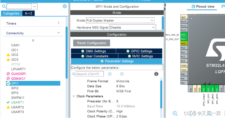This screenshot has width=225, height=118.
Task: Click the SPI1 green checkmark icon
Action: (x=8, y=83)
